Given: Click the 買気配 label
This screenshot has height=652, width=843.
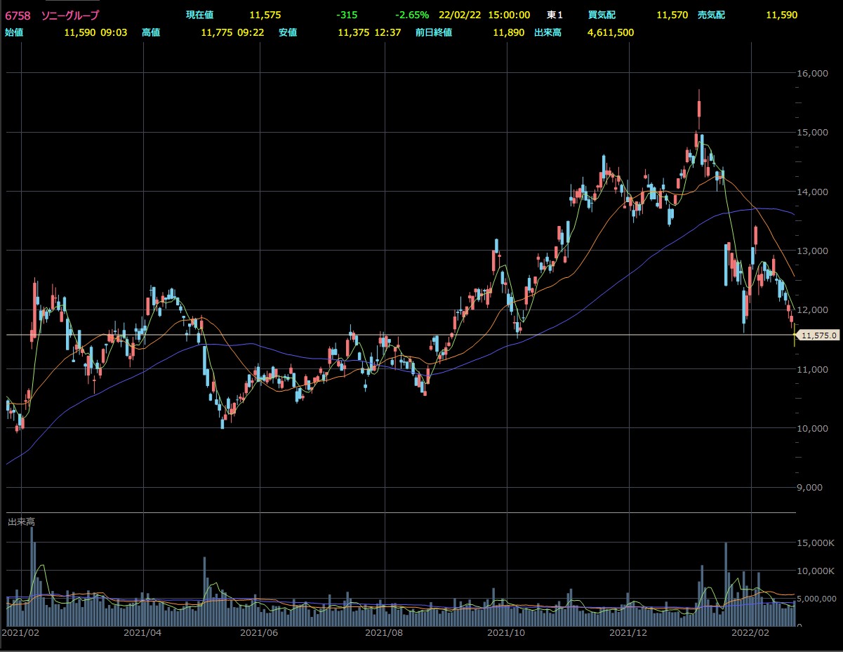Looking at the screenshot, I should click(x=602, y=15).
